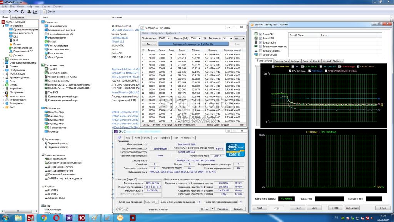This screenshot has width=394, height=222.
Task: Expand the Хранение данных tree node
Action: pos(3,77)
